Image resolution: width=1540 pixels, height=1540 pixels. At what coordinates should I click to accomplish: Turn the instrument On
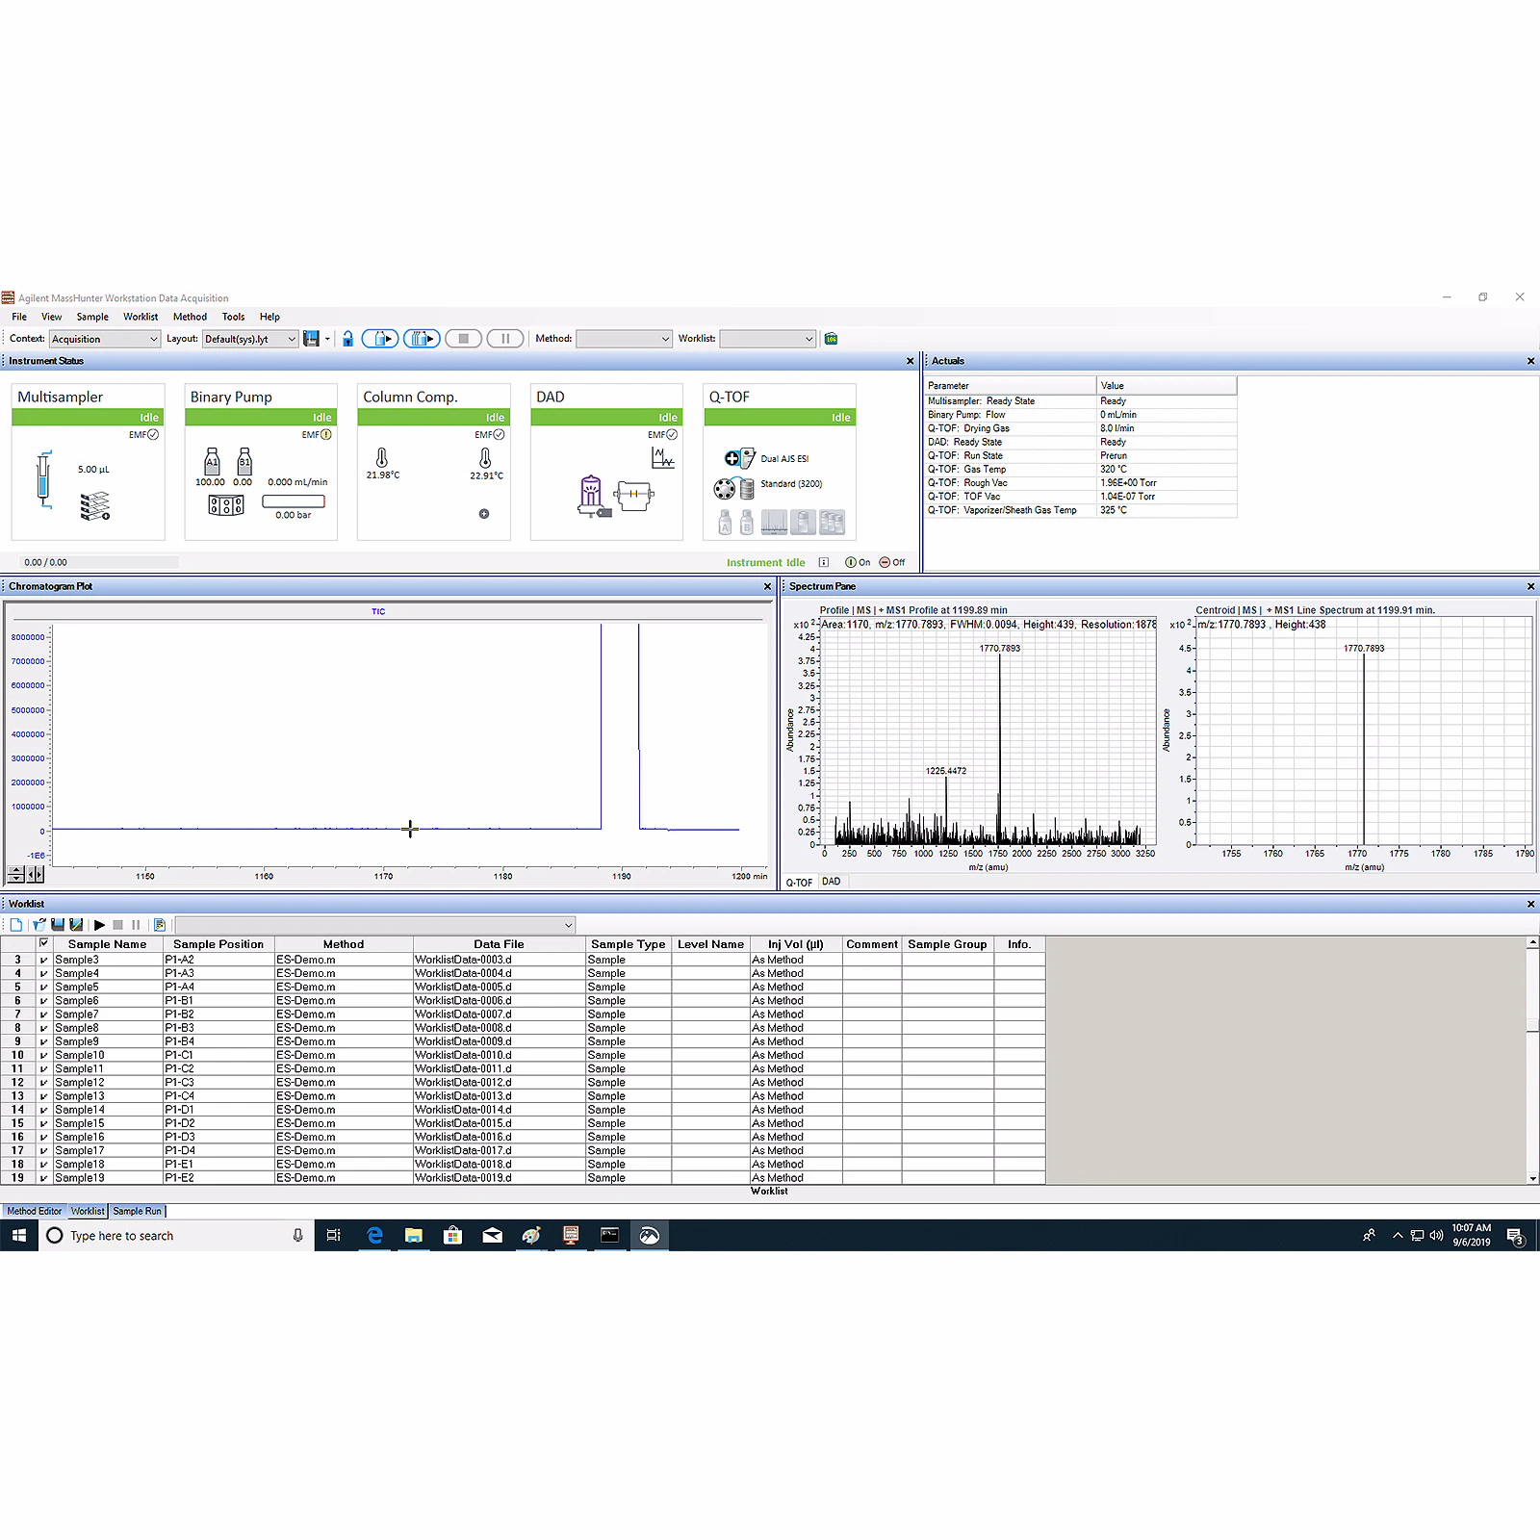click(x=857, y=563)
